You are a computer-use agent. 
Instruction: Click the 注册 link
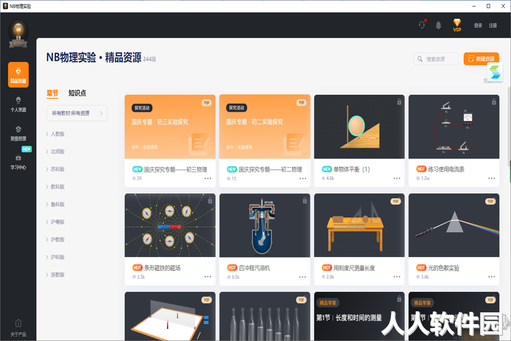(493, 26)
